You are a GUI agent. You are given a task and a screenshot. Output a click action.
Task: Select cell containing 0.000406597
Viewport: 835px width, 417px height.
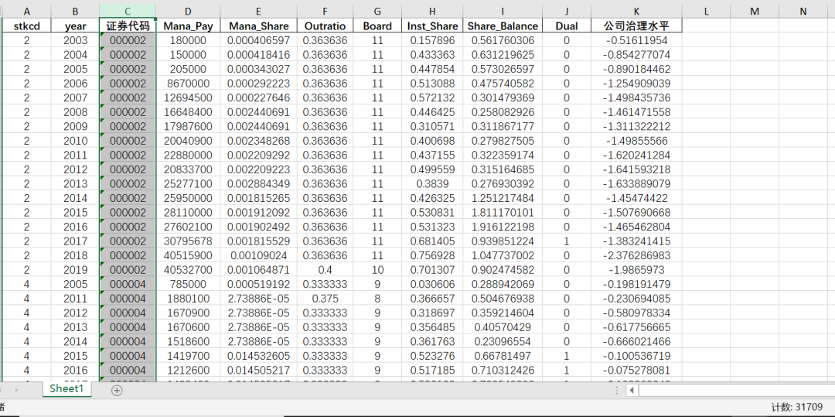(x=258, y=40)
